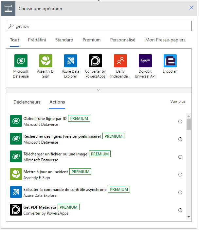
Task: Show info for Obtenir une ligne par ID
Action: click(180, 122)
